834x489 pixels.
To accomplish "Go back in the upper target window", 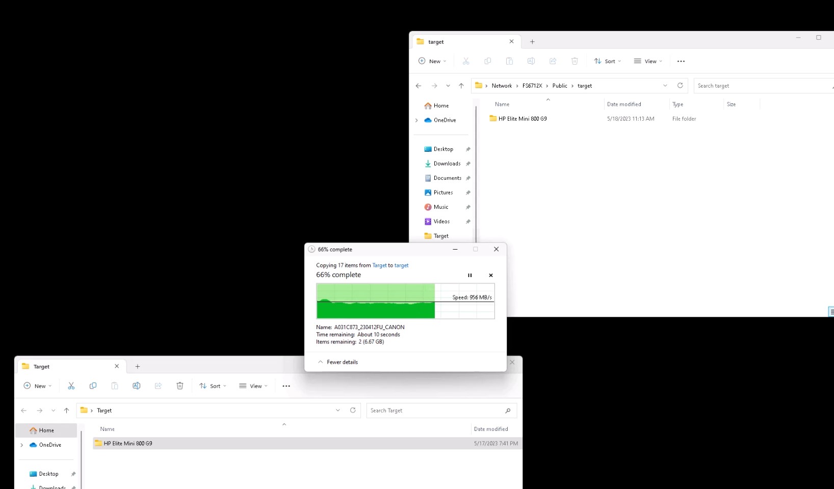I will point(419,86).
